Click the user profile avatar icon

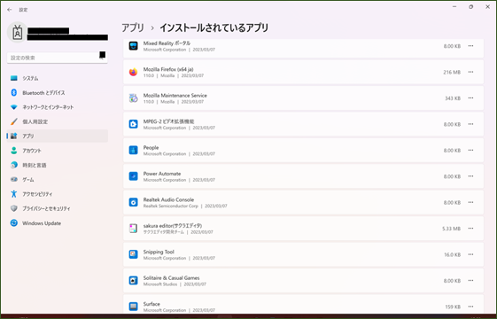(17, 33)
